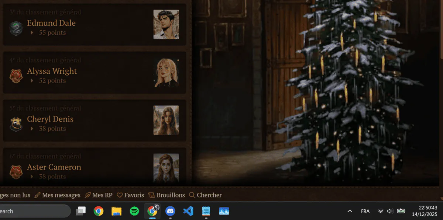Image resolution: width=443 pixels, height=220 pixels.
Task: Open Cheryl Denis's avatar portrait
Action: point(166,120)
